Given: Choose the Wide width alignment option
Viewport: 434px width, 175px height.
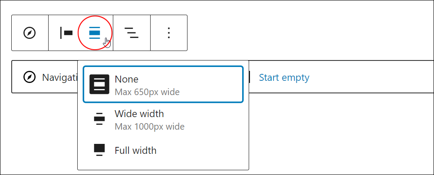Looking at the screenshot, I should [x=163, y=119].
